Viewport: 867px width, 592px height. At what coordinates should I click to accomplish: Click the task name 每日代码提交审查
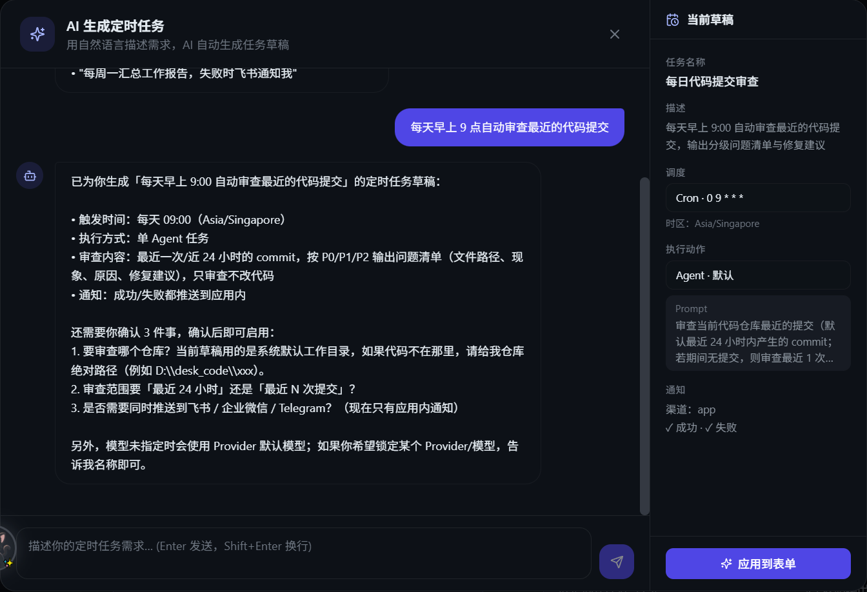click(x=712, y=81)
